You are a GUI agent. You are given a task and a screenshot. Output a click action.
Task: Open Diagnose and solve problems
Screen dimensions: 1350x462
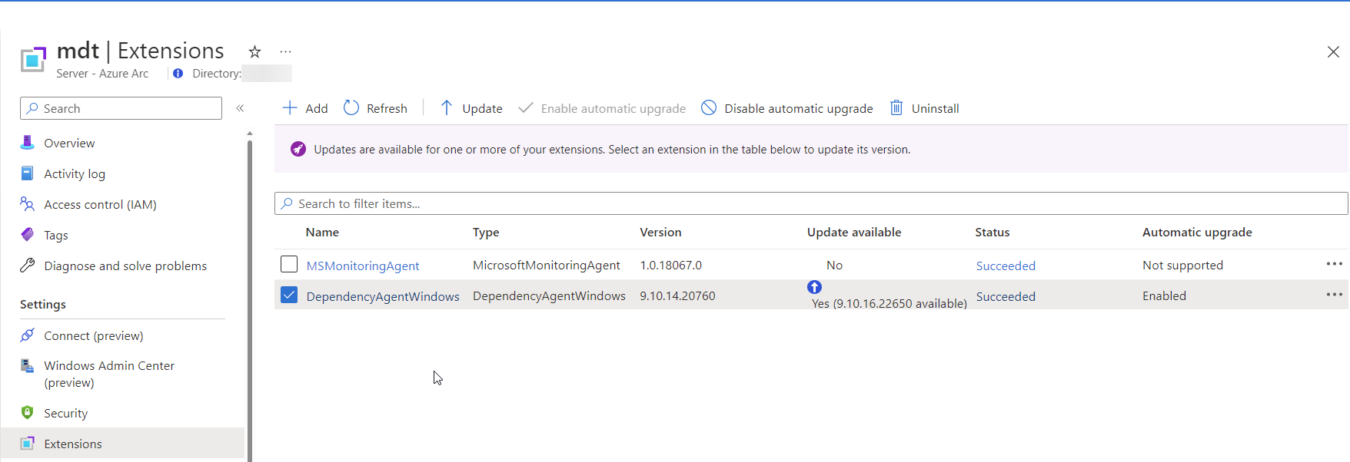tap(125, 266)
